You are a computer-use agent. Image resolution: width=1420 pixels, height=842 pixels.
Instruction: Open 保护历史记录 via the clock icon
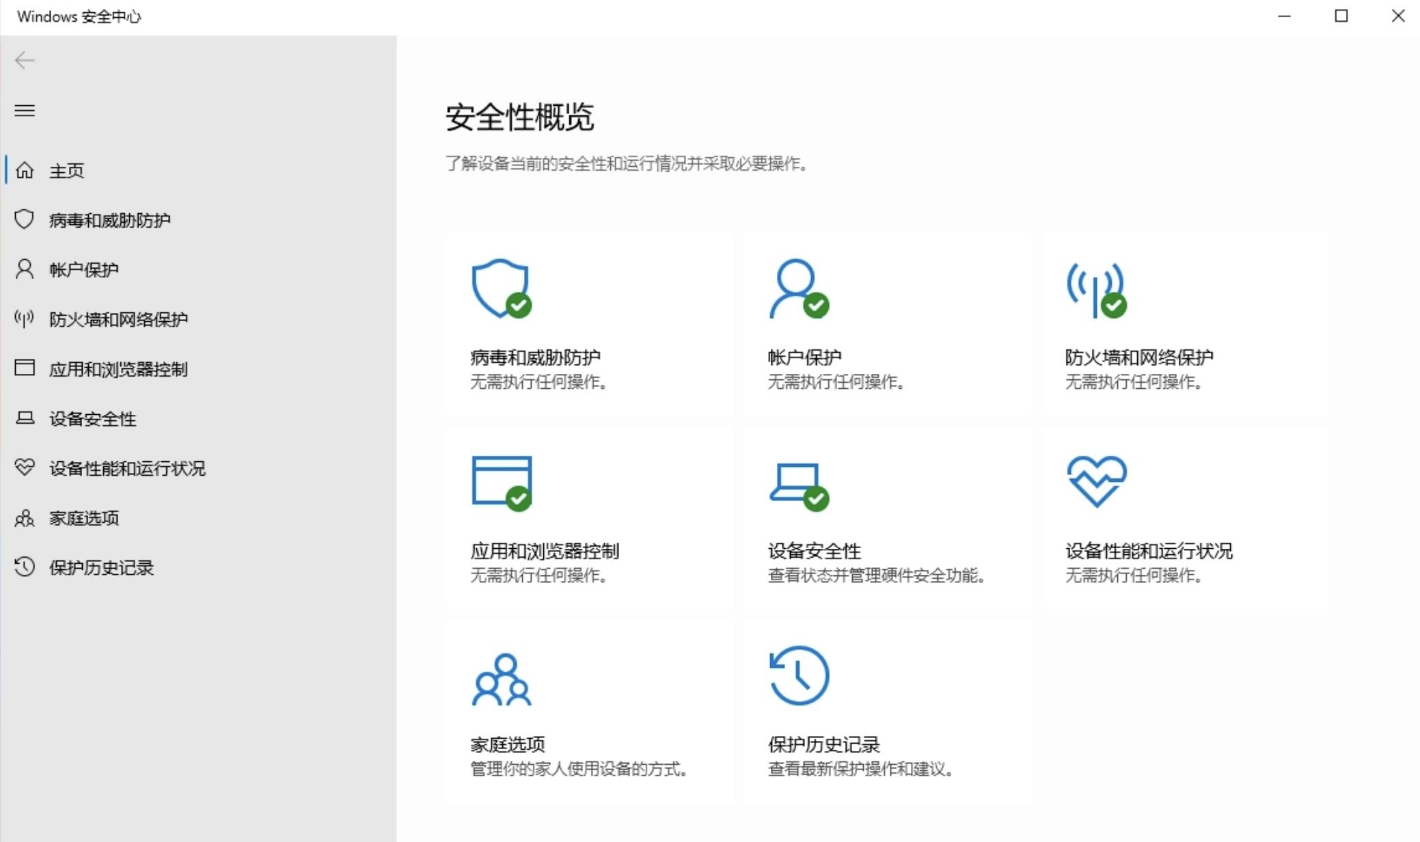pos(25,567)
